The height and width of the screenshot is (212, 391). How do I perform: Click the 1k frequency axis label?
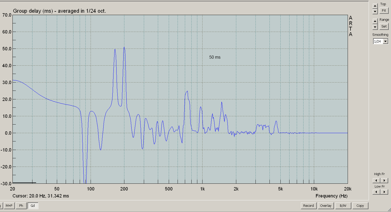[x=203, y=189]
